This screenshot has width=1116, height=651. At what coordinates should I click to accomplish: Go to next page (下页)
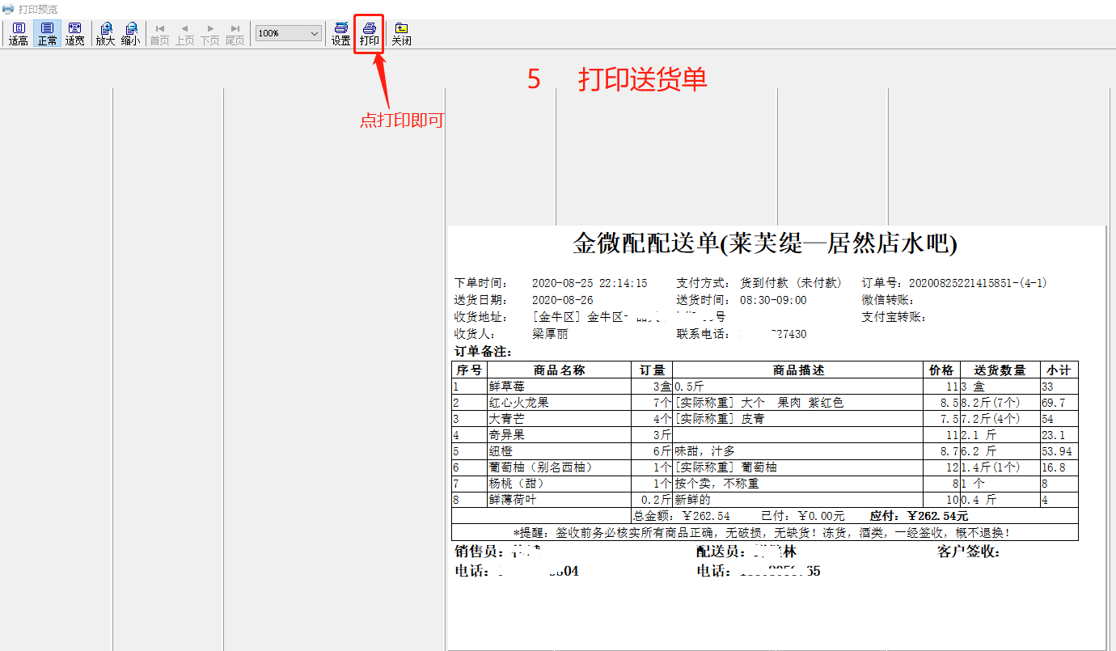[x=209, y=34]
